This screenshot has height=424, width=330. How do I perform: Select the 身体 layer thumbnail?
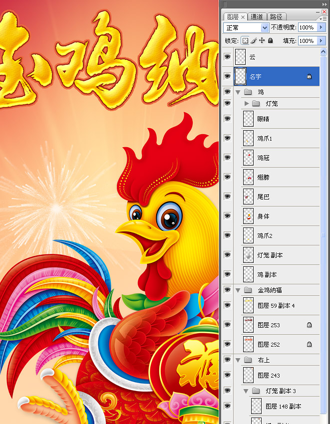(x=248, y=216)
